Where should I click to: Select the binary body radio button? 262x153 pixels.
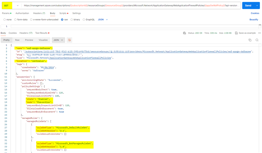point(72,19)
